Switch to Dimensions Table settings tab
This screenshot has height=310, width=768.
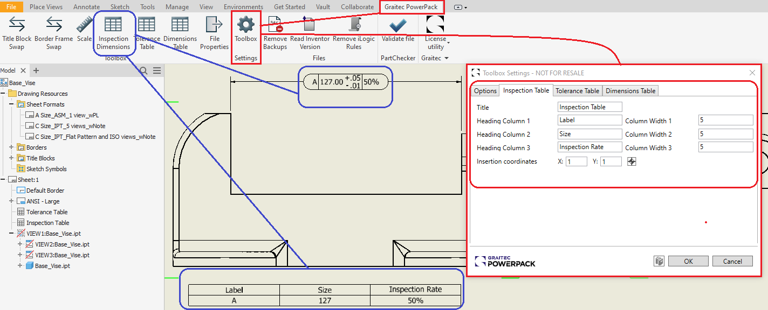pos(630,91)
